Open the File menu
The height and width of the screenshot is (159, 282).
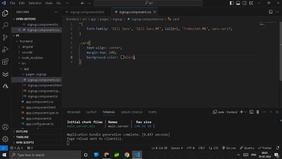[x=13, y=3]
